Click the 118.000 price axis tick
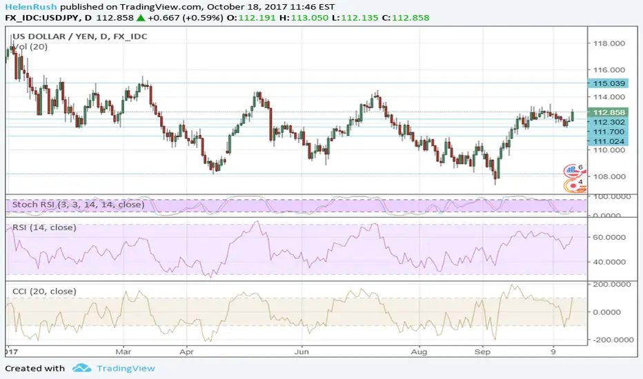643x379 pixels. coord(609,43)
